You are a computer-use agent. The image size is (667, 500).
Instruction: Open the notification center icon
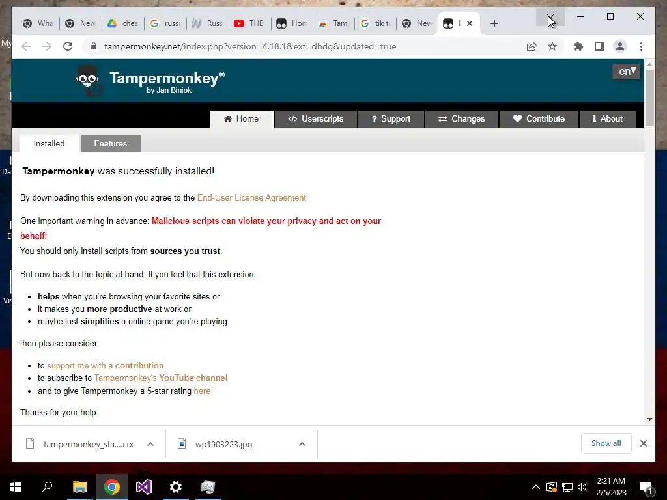pos(647,487)
